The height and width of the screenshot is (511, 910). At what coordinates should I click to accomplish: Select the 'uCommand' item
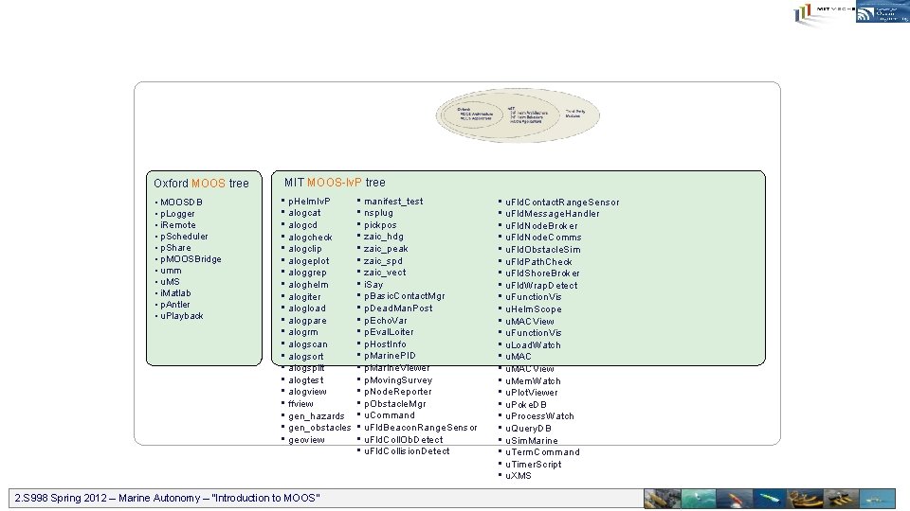click(390, 415)
